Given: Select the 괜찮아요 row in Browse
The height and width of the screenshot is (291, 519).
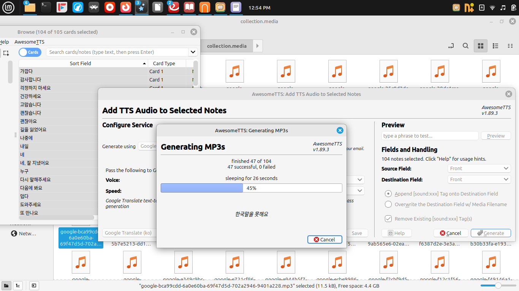Looking at the screenshot, I should pyautogui.click(x=59, y=121).
